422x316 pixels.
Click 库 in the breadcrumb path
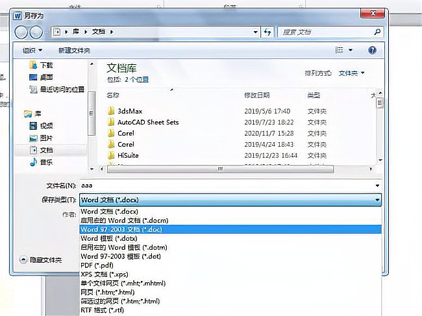(76, 32)
